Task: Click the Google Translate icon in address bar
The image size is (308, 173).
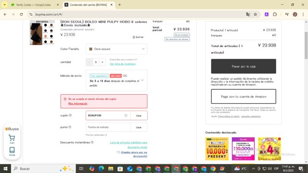Action: [248, 14]
